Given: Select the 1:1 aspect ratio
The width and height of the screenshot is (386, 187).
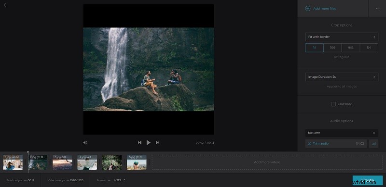Looking at the screenshot, I should [315, 48].
